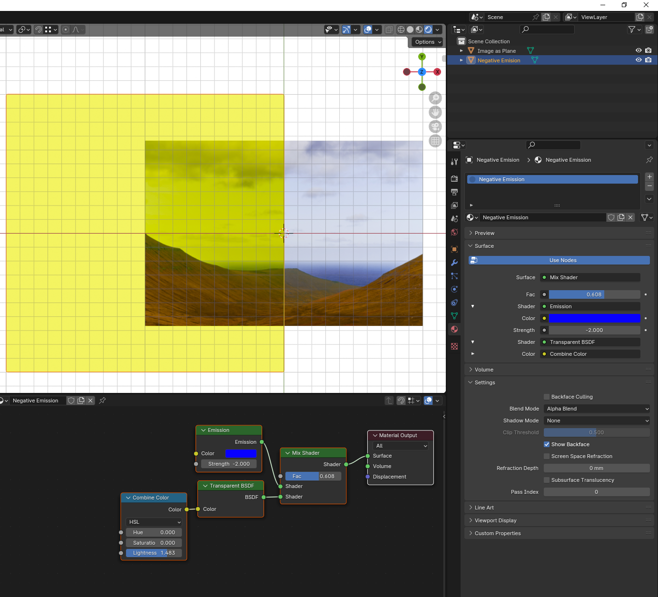The image size is (658, 597).
Task: Open the Blend Mode dropdown
Action: [x=597, y=409]
